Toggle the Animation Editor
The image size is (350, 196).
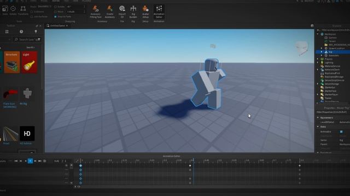coord(159,12)
